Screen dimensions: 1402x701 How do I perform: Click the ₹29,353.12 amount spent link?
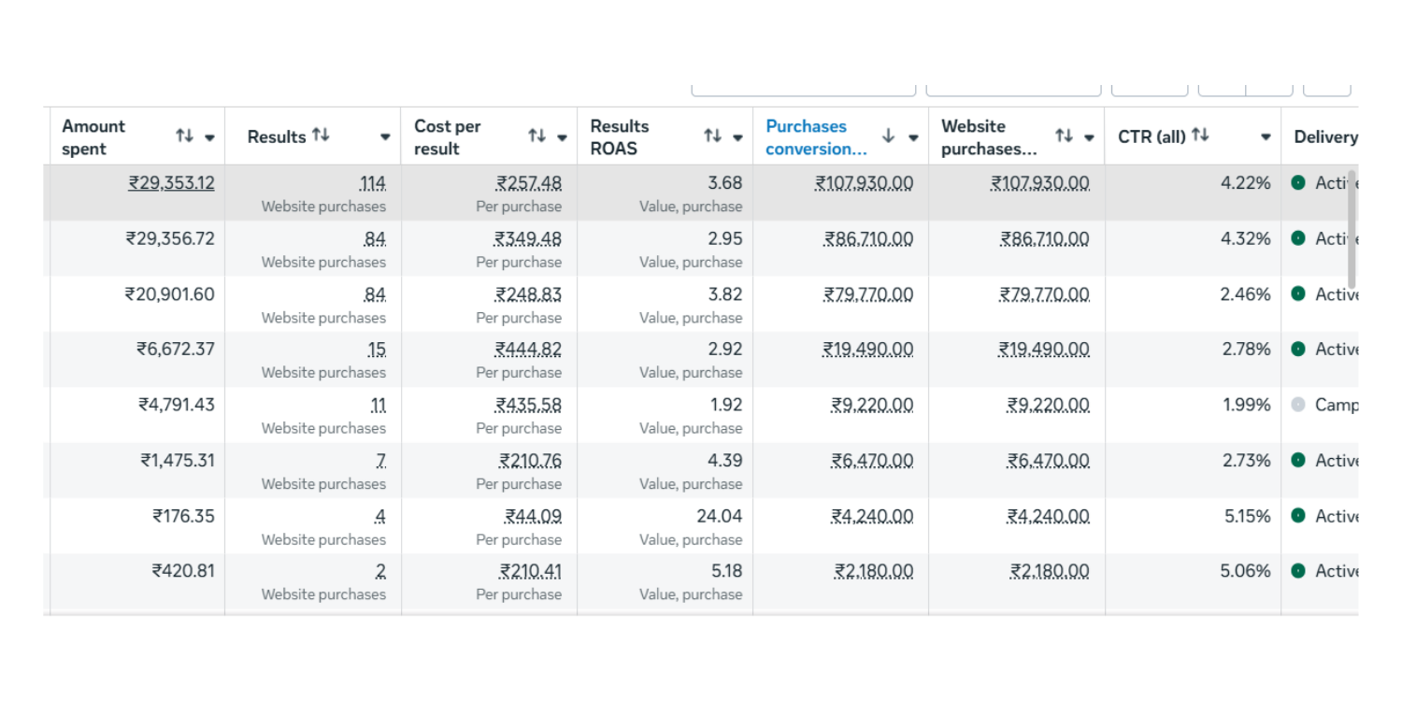[172, 183]
